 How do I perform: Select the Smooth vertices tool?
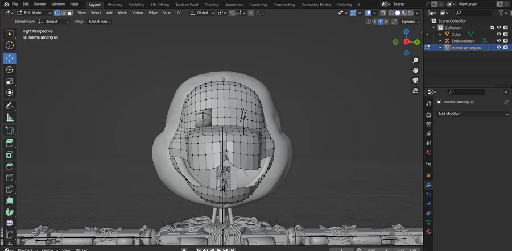10,223
